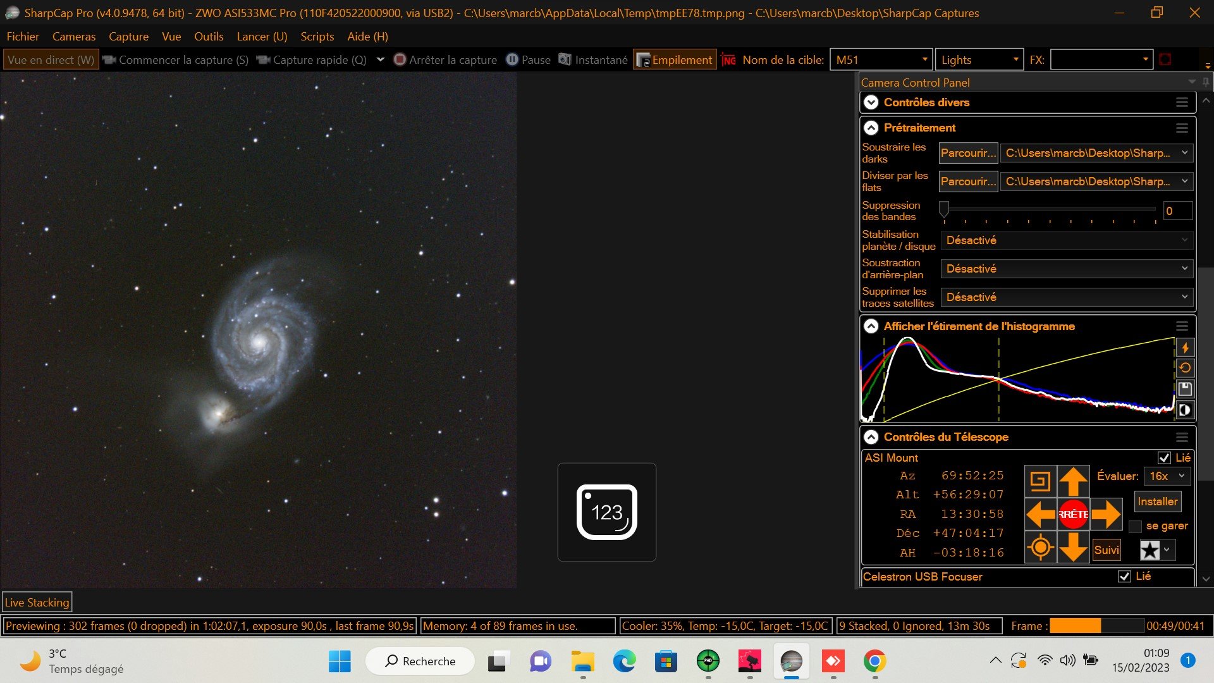Open the FX dropdown

(x=1145, y=60)
